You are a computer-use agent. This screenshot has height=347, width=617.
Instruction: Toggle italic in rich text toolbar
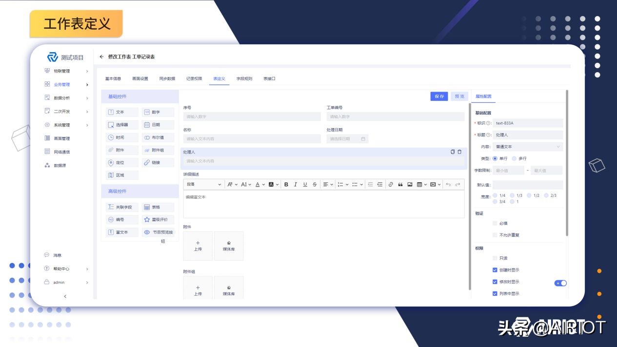coord(296,184)
